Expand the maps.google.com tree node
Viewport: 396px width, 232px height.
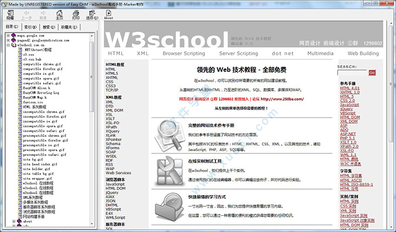tap(8, 35)
